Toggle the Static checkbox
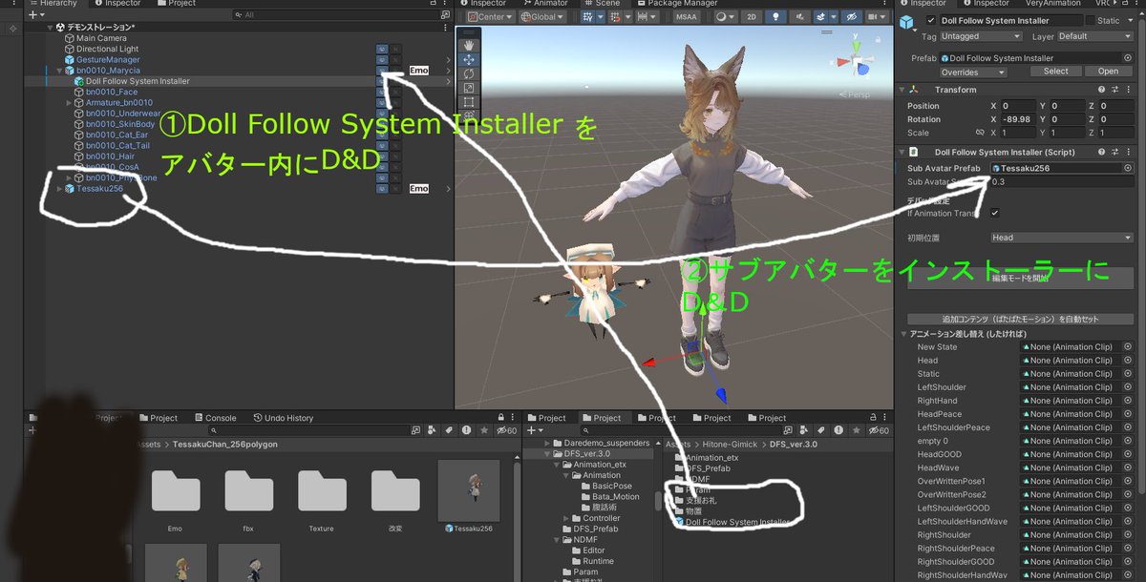Screen dimensions: 1146x582 pyautogui.click(x=1090, y=21)
